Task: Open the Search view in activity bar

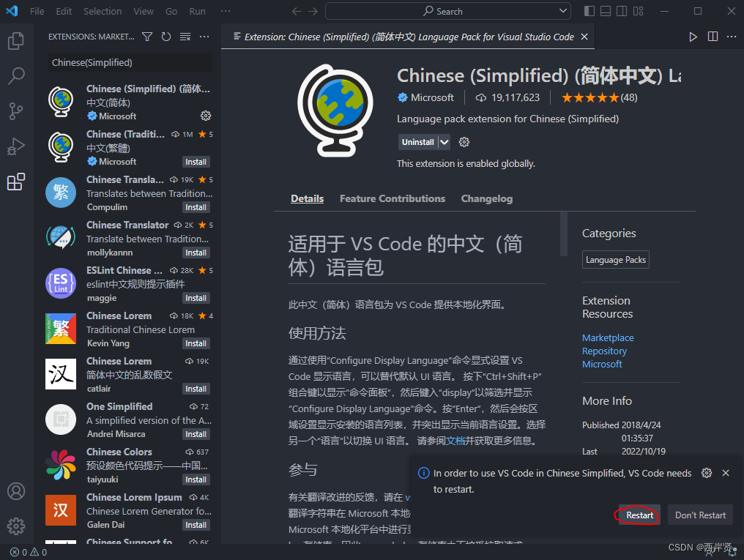Action: (16, 76)
